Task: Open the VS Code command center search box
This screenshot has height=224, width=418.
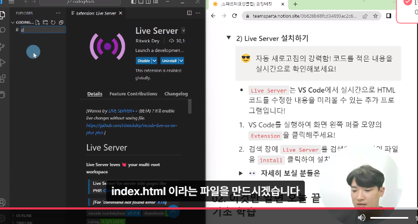Action: pyautogui.click(x=80, y=2)
